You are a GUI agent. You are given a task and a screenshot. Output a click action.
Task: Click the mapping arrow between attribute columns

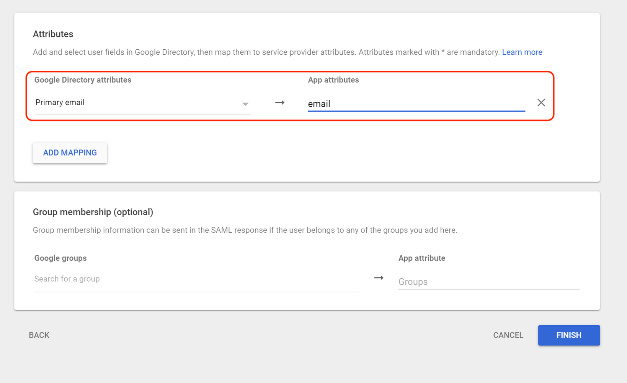point(279,102)
